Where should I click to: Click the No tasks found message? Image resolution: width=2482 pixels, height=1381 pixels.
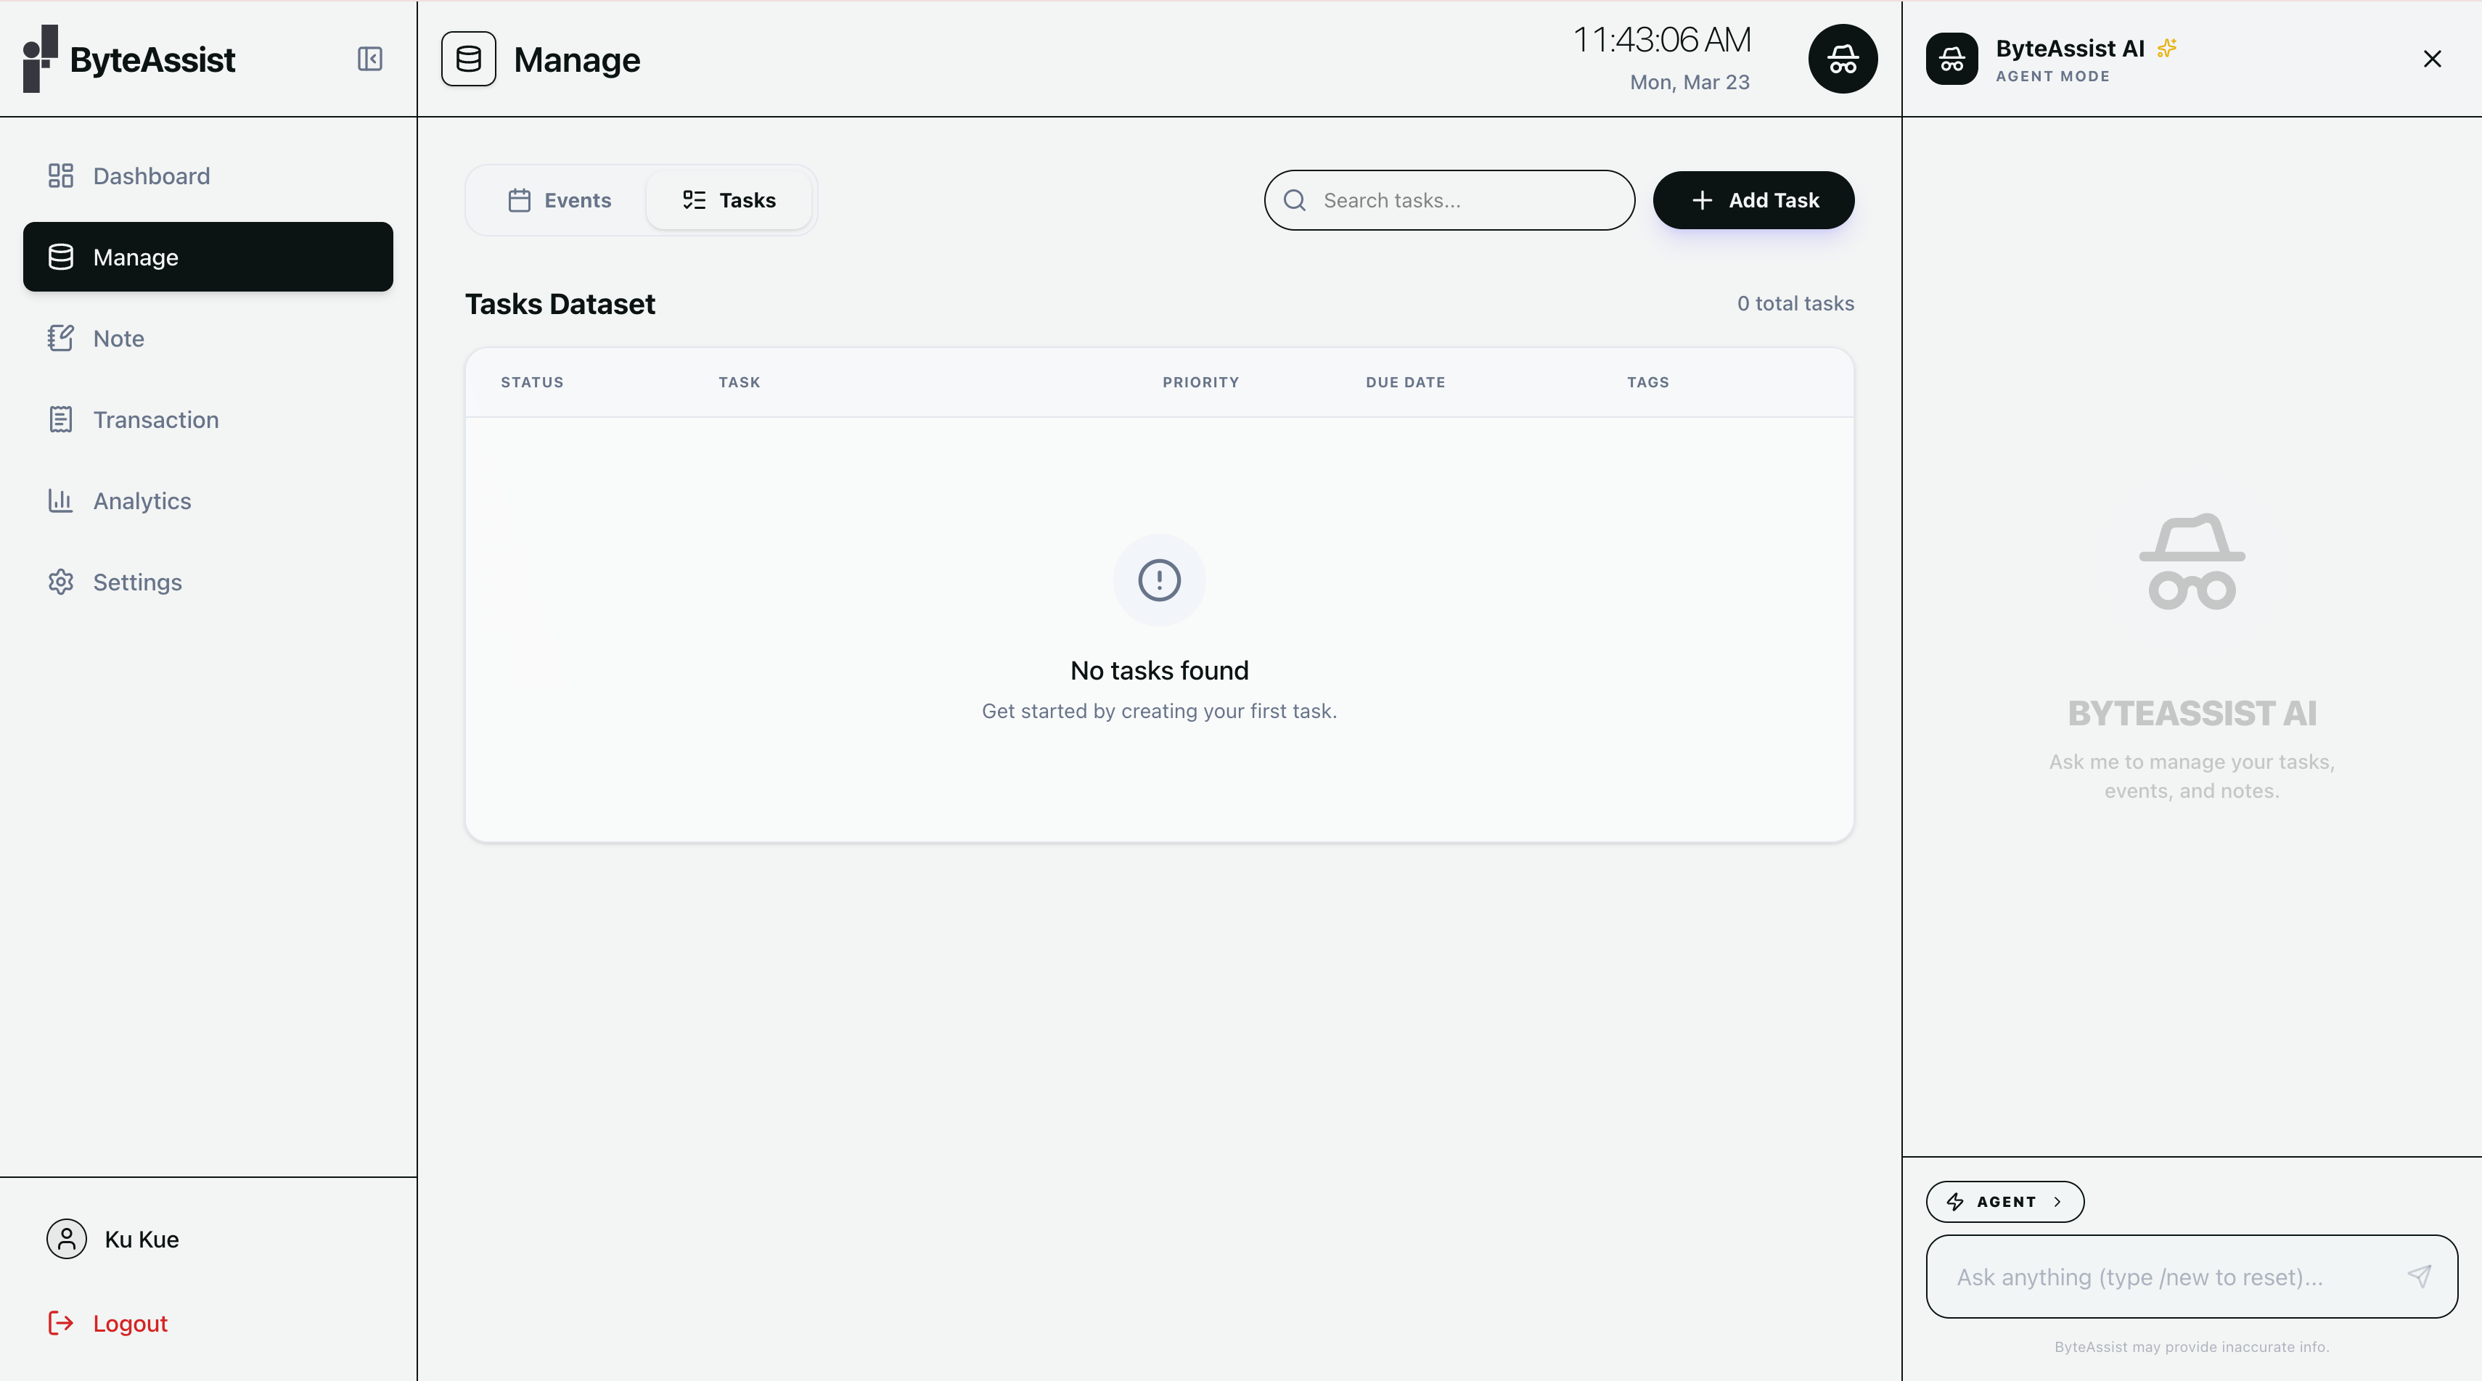[x=1159, y=670]
